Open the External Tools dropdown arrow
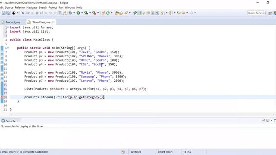 click(98, 13)
